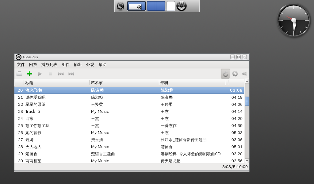Toggle shuffle mode icon
The image size is (314, 184).
point(235,74)
